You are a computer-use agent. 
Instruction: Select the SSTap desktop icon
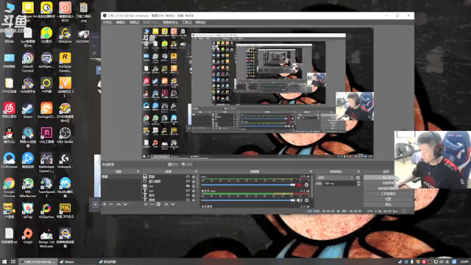pos(28,211)
